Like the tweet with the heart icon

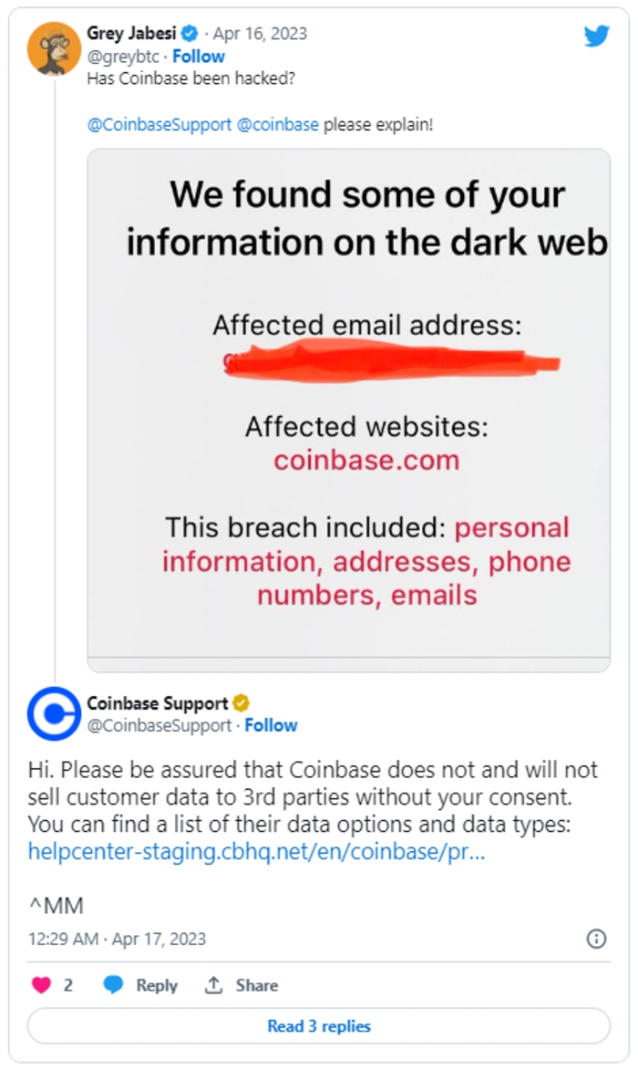42,984
